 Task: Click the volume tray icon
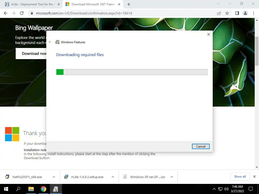point(226,189)
